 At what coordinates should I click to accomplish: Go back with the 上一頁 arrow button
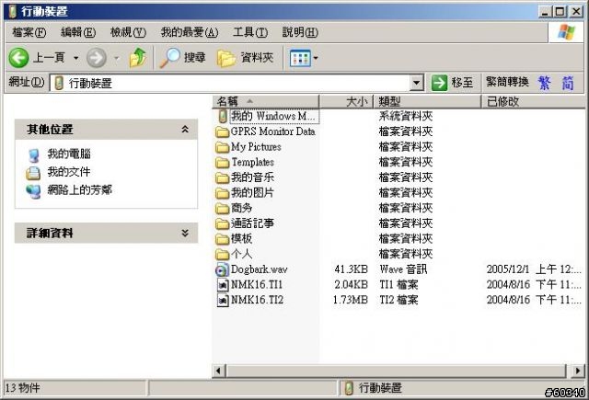click(18, 58)
